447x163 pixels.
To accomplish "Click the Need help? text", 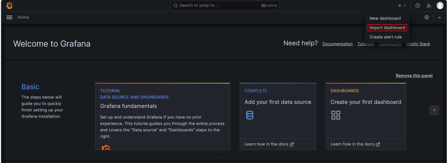I will 301,43.
